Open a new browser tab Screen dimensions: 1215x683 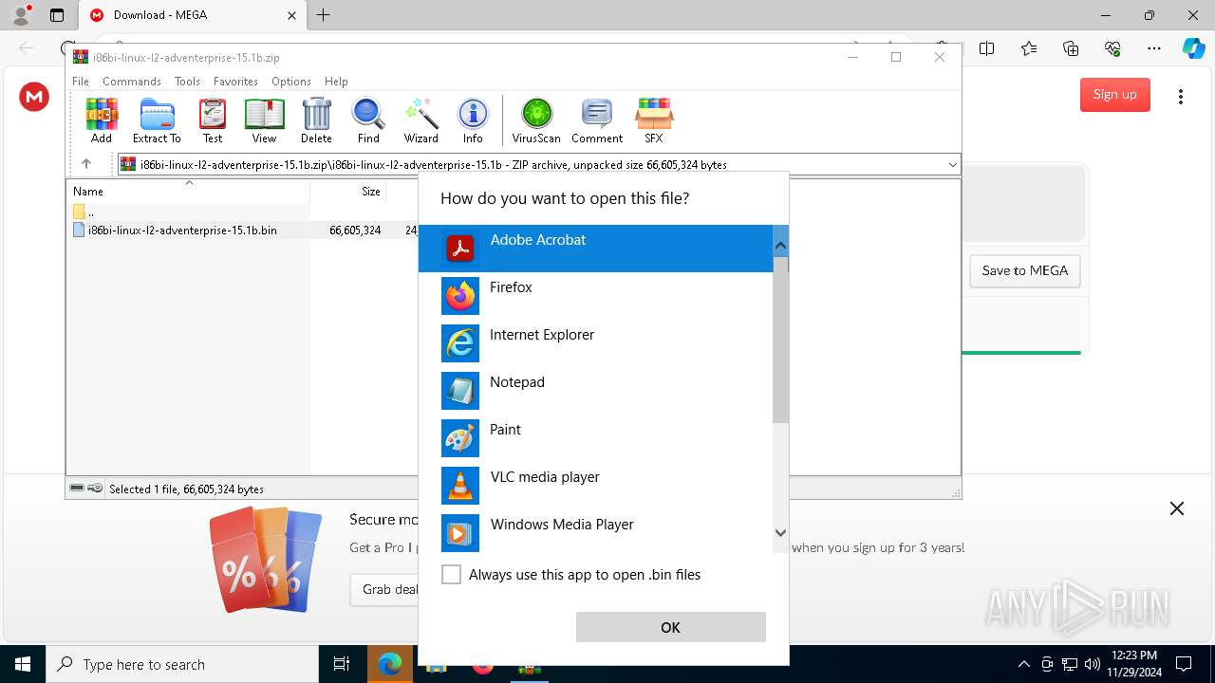[324, 15]
